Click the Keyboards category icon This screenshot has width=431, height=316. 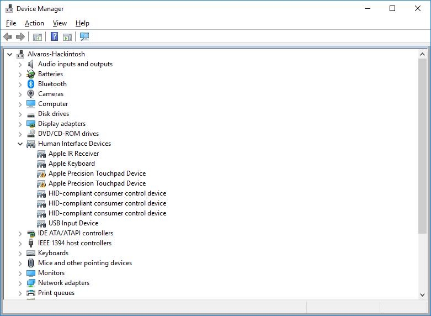pos(31,253)
